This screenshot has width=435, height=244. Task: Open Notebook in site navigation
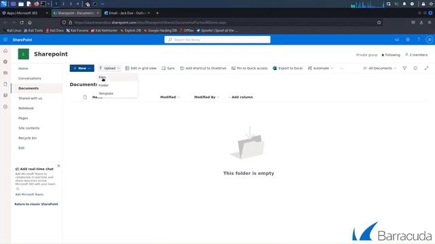click(x=26, y=108)
